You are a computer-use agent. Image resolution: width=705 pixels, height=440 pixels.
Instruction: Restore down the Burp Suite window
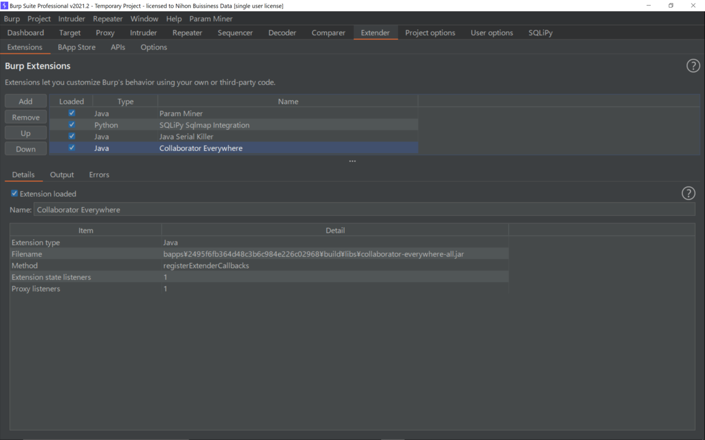click(671, 6)
